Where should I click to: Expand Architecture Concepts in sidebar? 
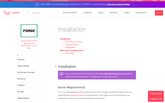pos(28,72)
